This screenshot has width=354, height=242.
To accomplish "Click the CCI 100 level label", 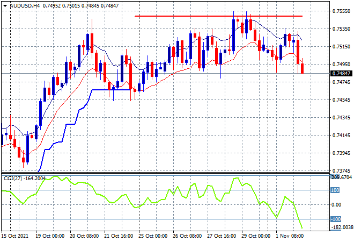I will [x=335, y=190].
